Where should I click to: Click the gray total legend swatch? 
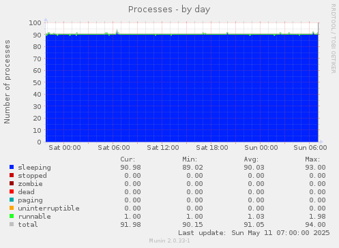(12, 224)
